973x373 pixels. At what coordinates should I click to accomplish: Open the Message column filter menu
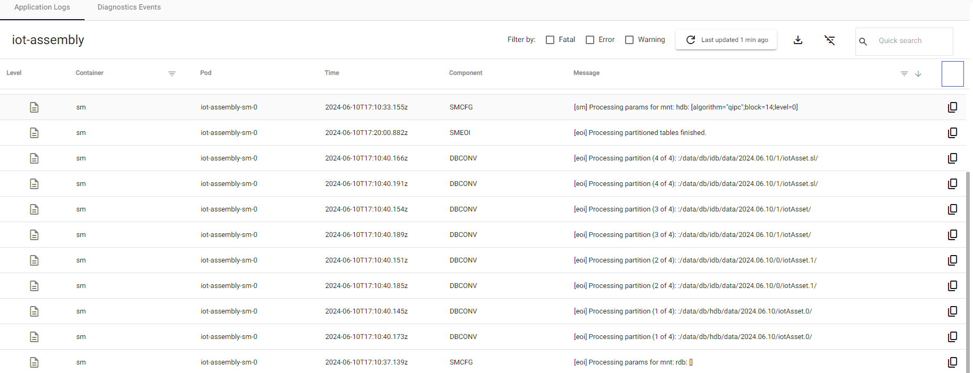pos(904,74)
